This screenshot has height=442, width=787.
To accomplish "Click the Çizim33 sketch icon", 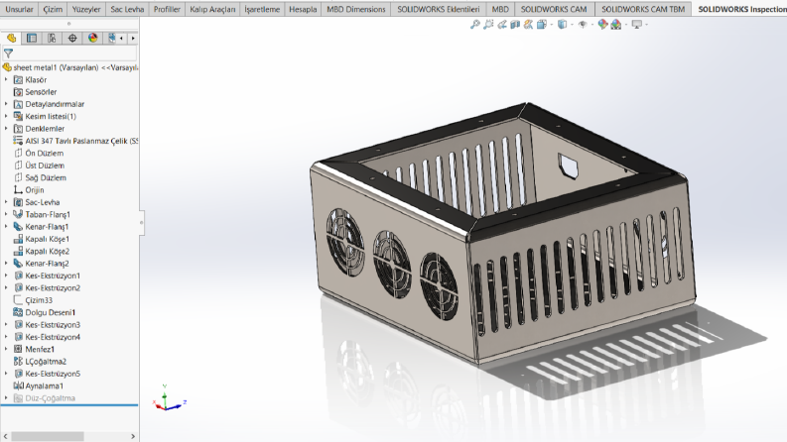I will click(x=18, y=300).
